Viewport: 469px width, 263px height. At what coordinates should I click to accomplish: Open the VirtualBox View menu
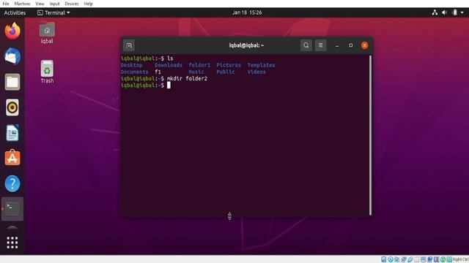tap(40, 4)
